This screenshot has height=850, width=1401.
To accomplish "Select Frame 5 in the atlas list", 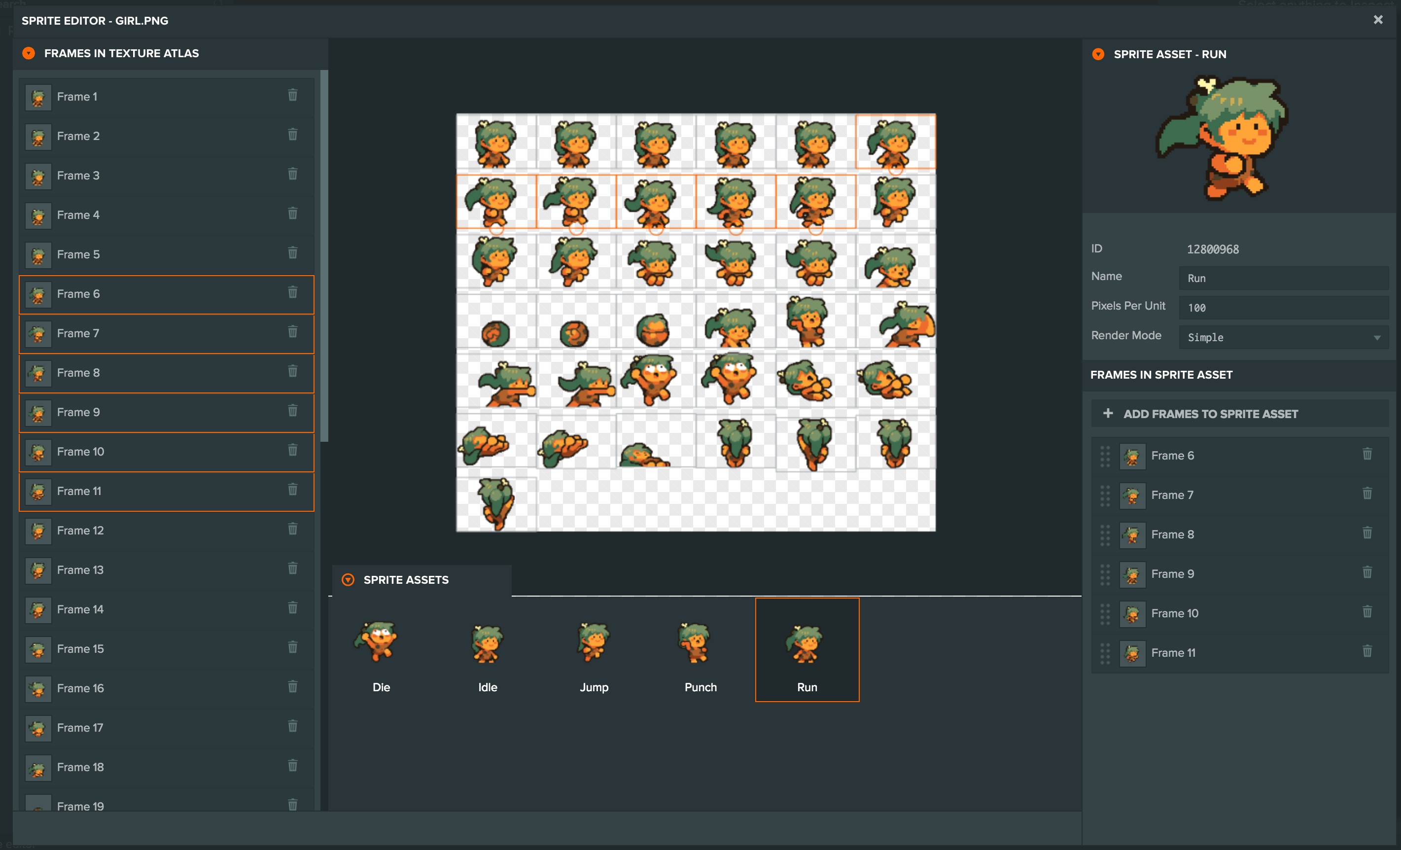I will [x=167, y=255].
